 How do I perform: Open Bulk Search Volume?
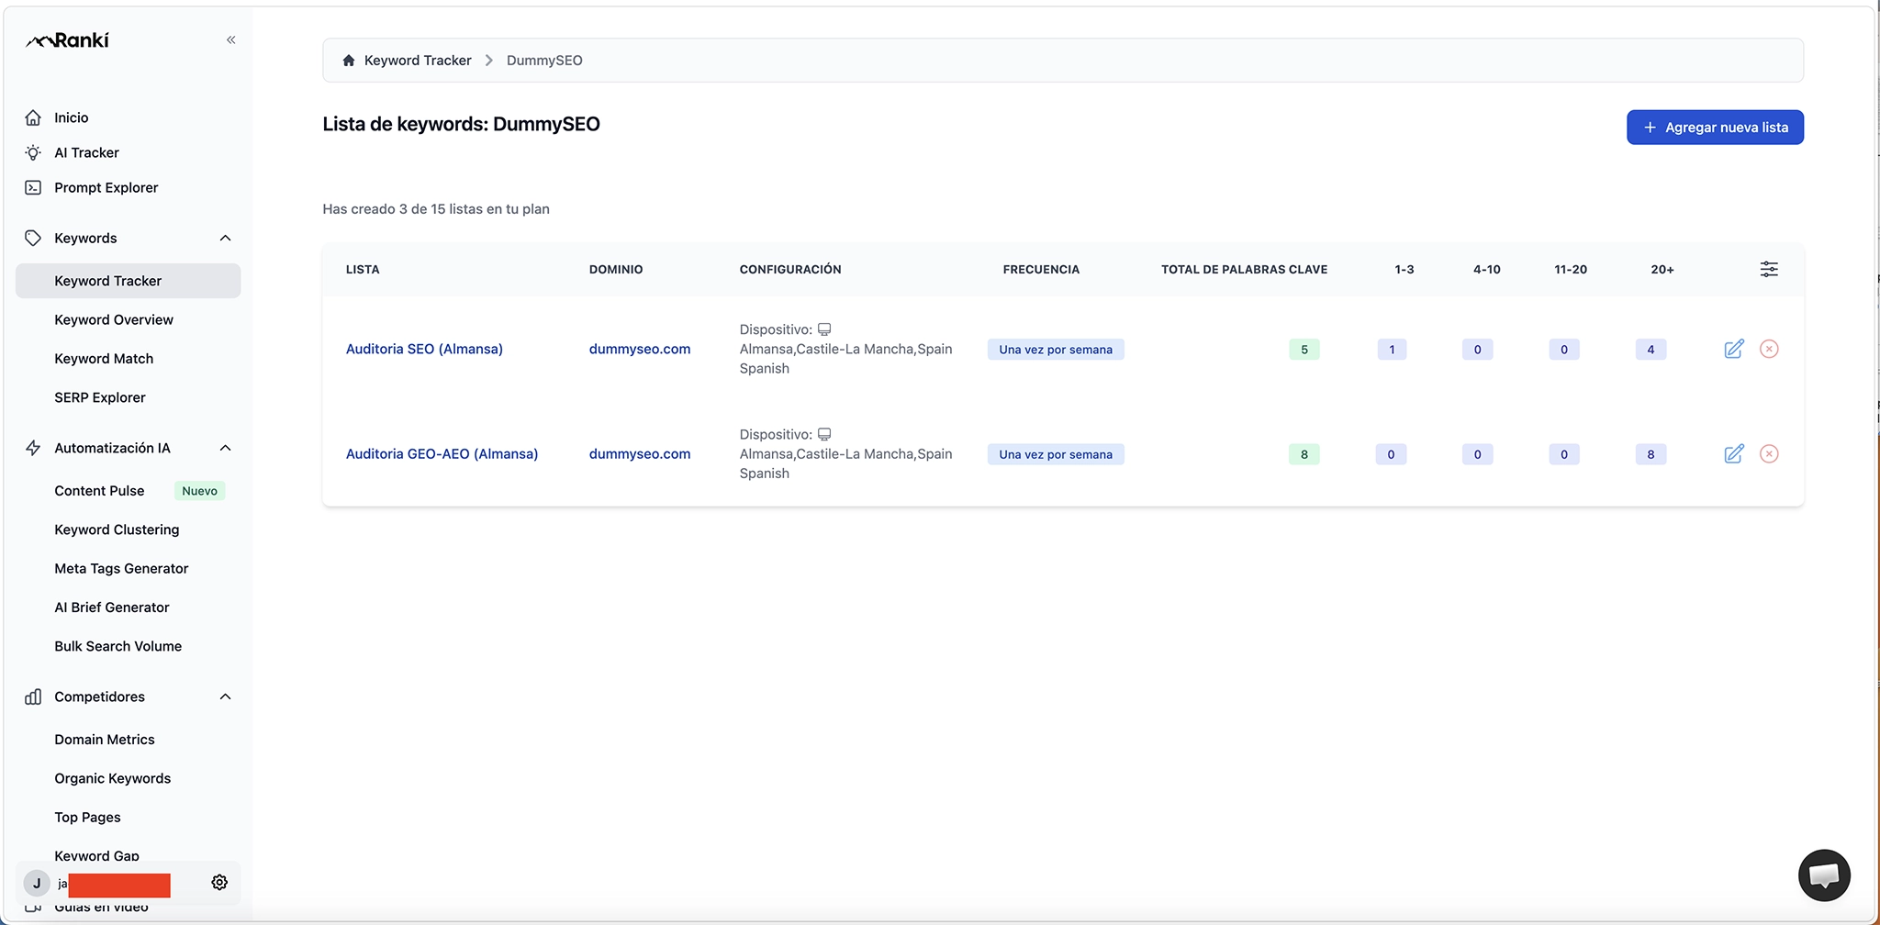(x=117, y=646)
